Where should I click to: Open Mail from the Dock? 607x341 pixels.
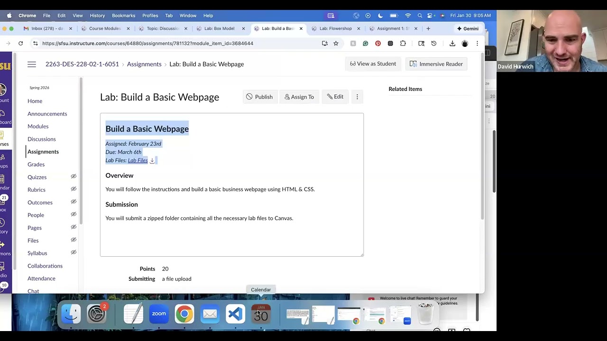(x=210, y=314)
